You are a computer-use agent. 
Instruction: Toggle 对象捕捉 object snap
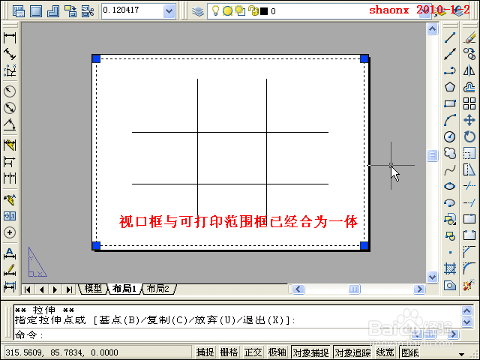click(310, 352)
